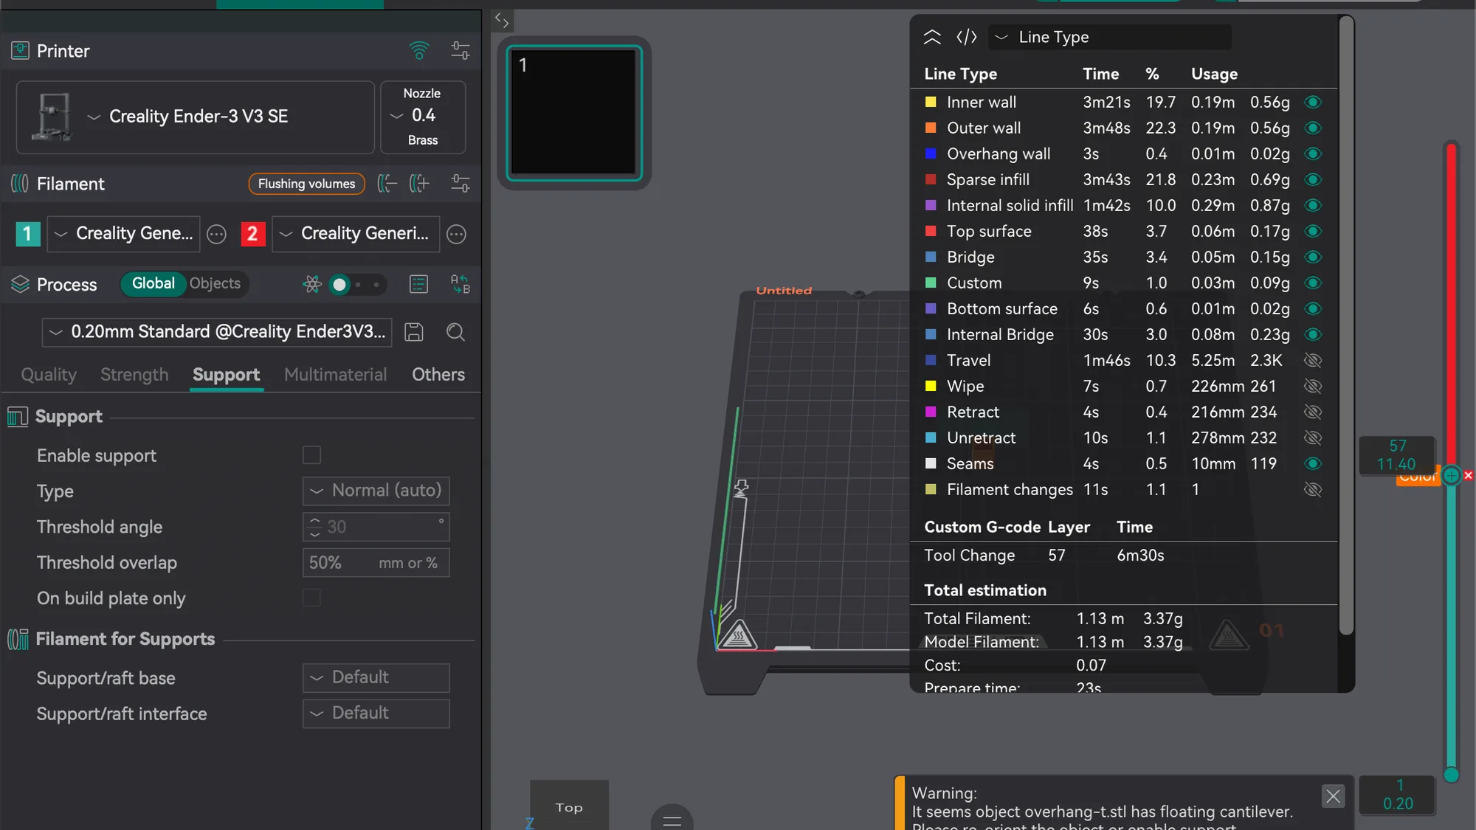Switch to the Multimaterial tab
The width and height of the screenshot is (1476, 830).
click(335, 375)
